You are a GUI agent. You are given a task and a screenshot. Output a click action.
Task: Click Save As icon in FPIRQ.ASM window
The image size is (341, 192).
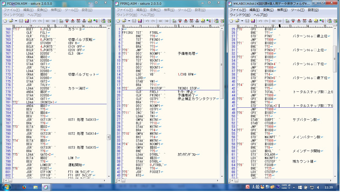140,21
